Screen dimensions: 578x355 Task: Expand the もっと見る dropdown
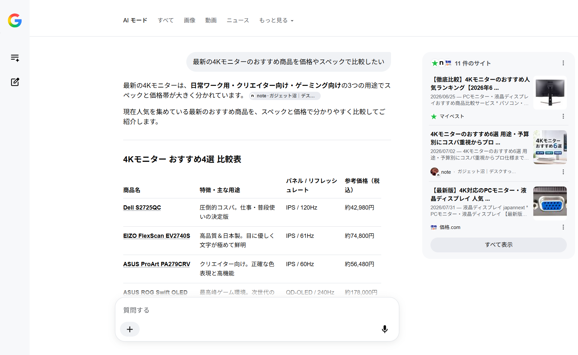tap(276, 20)
